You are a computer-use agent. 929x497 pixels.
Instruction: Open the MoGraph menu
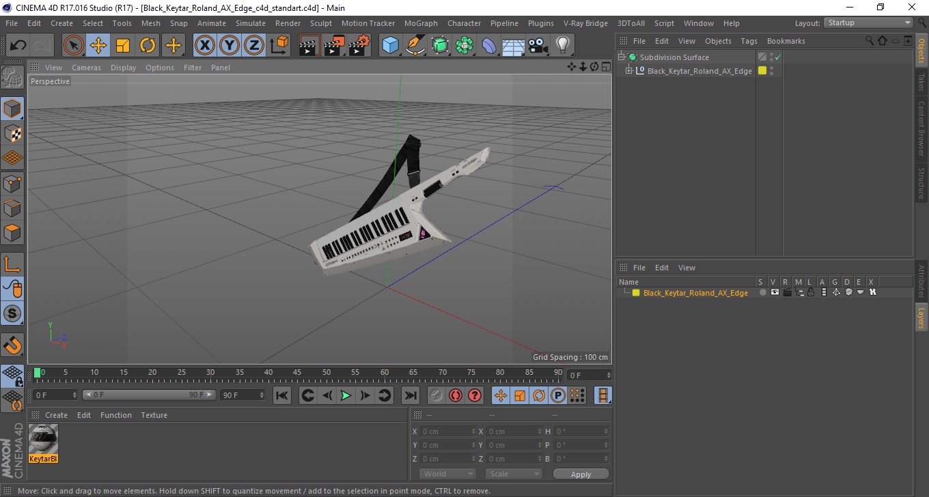[421, 23]
